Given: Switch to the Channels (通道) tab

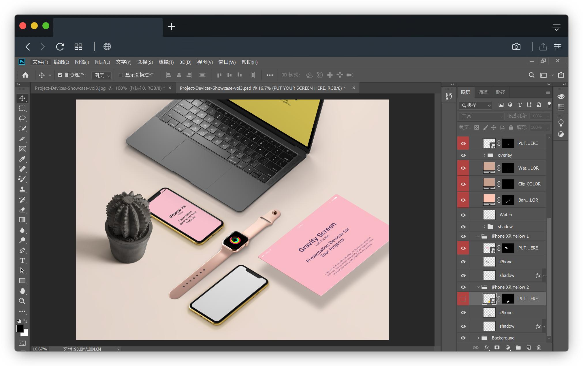Looking at the screenshot, I should (x=483, y=92).
